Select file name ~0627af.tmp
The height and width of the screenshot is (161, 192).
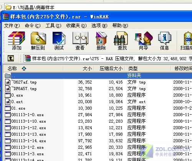tap(24, 82)
